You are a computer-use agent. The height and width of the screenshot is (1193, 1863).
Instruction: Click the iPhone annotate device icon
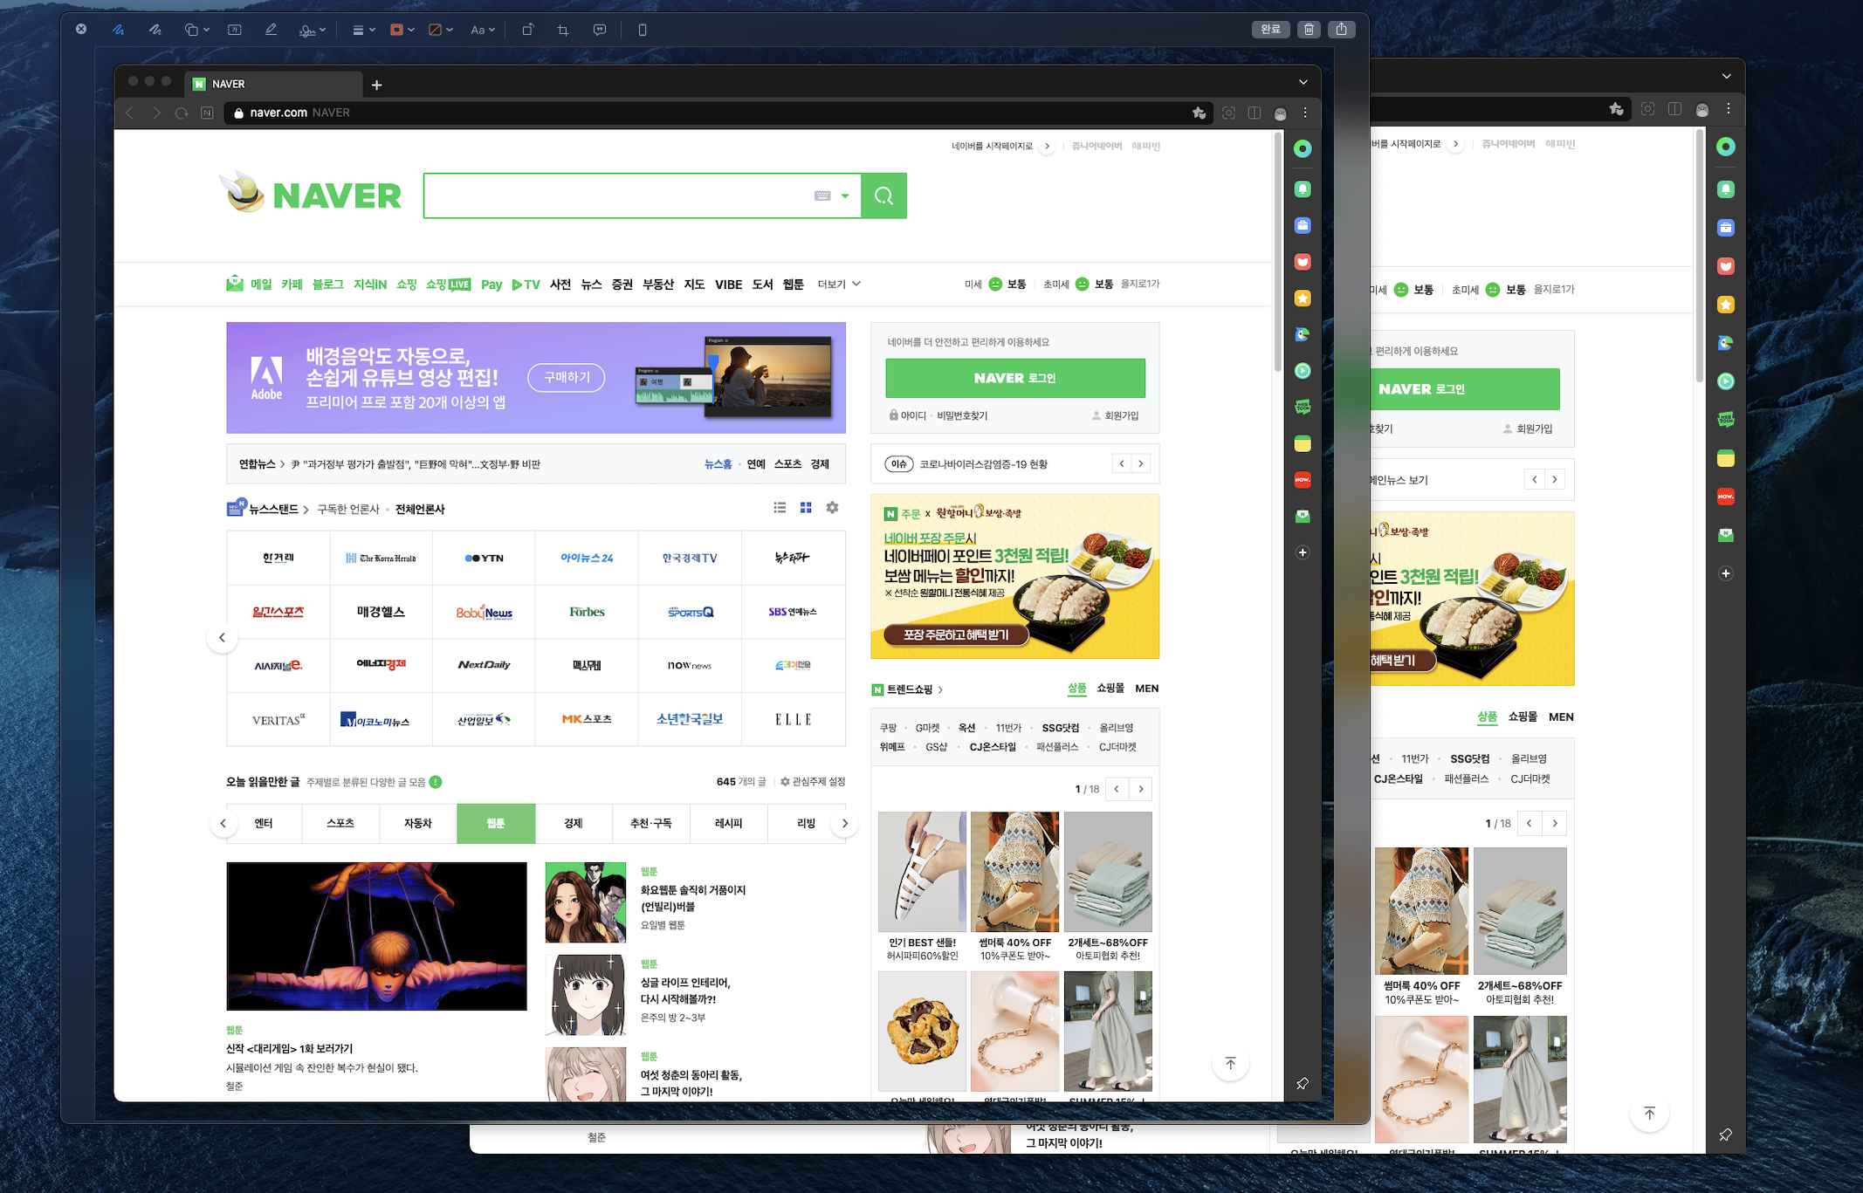point(643,30)
